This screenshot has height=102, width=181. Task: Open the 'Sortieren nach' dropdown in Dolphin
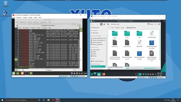tap(115, 24)
